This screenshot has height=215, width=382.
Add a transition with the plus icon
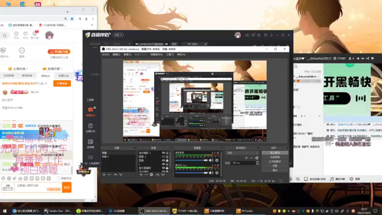(x=246, y=158)
